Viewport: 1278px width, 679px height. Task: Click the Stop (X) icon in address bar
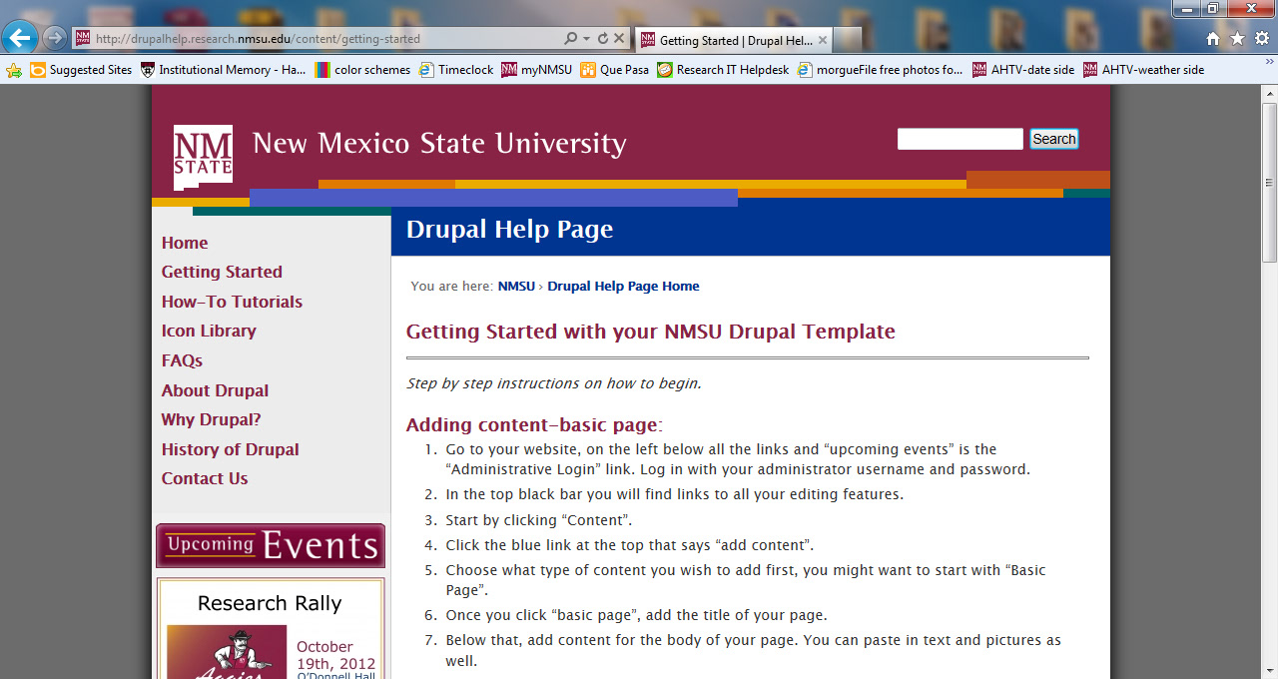pyautogui.click(x=619, y=39)
